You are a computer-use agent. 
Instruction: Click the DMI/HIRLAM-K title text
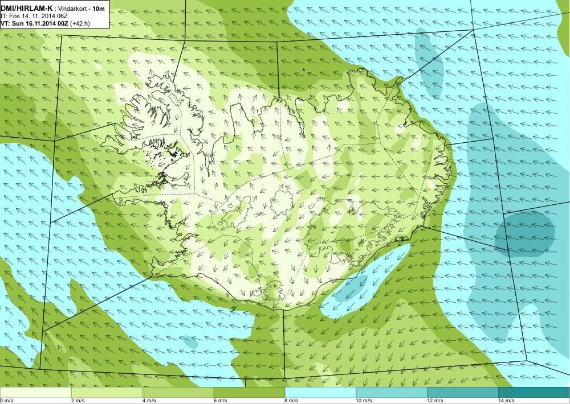27,7
